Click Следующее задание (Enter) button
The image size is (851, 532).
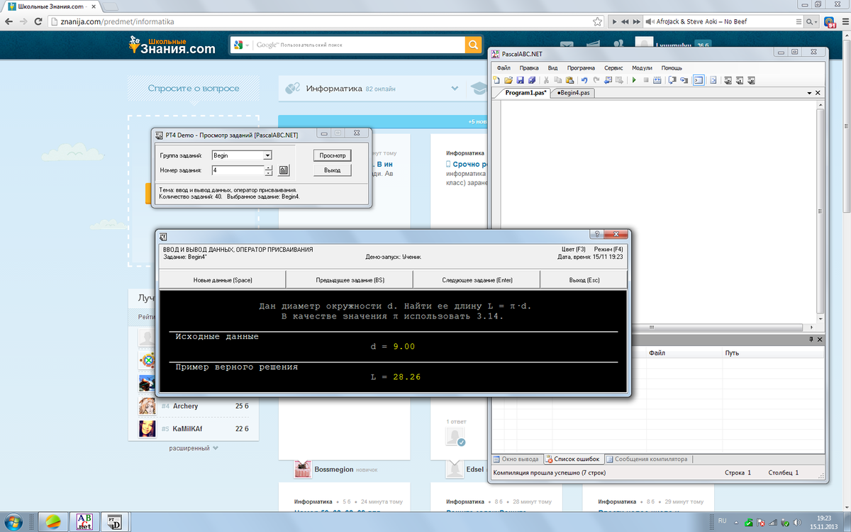477,280
